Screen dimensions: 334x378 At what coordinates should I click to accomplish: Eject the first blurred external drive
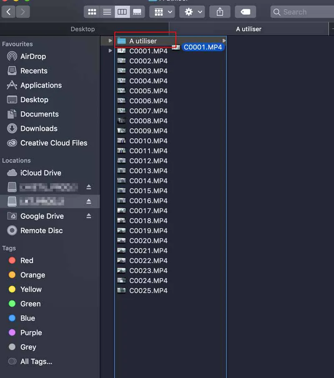89,187
